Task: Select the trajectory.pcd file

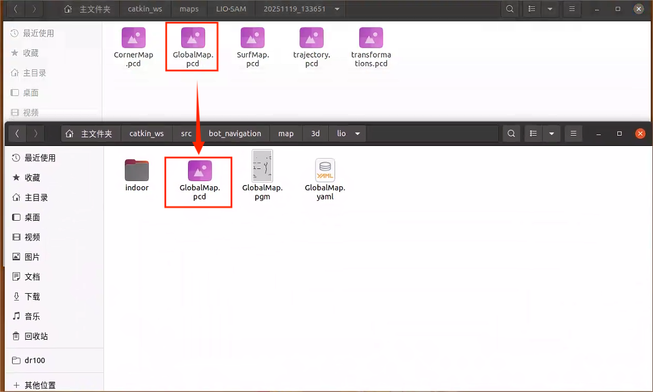Action: [x=312, y=39]
